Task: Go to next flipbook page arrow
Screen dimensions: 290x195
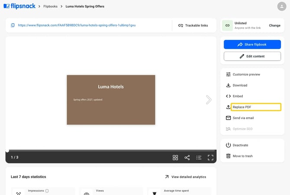Action: 209,100
